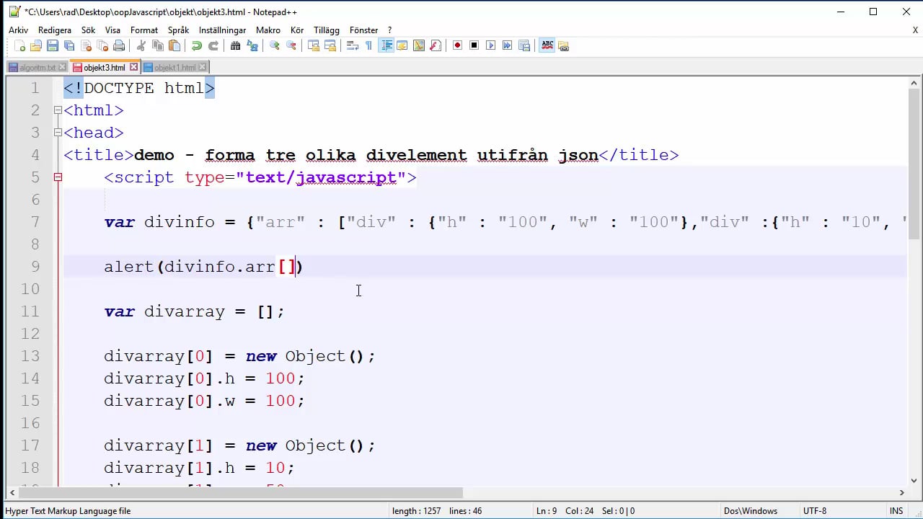Click the horizontal scrollbar thumb
This screenshot has height=519, width=923.
pyautogui.click(x=240, y=493)
